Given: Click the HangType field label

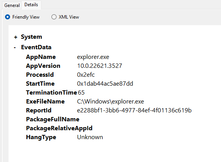Looking at the screenshot, I should (x=41, y=137).
